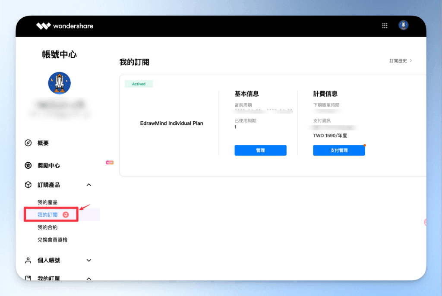The height and width of the screenshot is (296, 442).
Task: Open 我的產品 submenu item
Action: [x=47, y=202]
